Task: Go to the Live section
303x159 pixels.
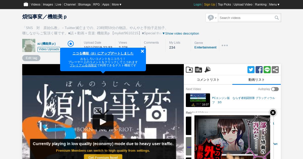Action: click(58, 5)
